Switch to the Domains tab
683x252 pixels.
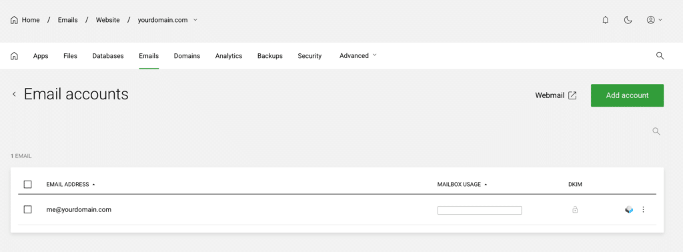pyautogui.click(x=187, y=56)
